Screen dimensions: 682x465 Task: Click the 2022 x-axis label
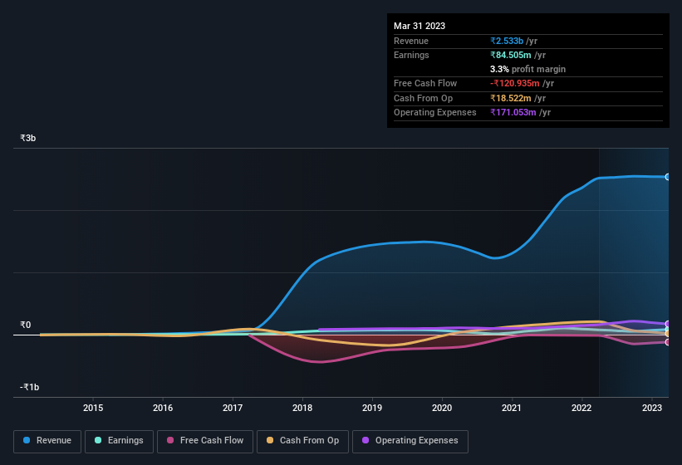[x=581, y=408]
